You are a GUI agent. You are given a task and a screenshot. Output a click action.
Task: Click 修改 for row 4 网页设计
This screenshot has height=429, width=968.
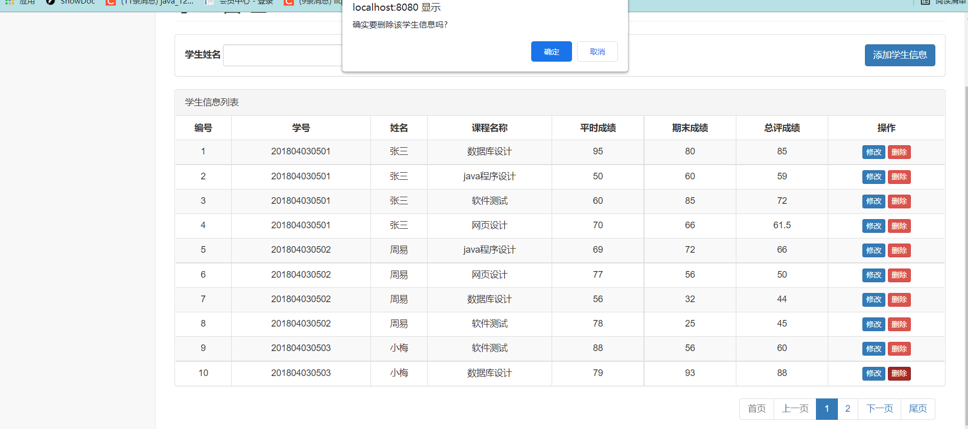point(874,226)
